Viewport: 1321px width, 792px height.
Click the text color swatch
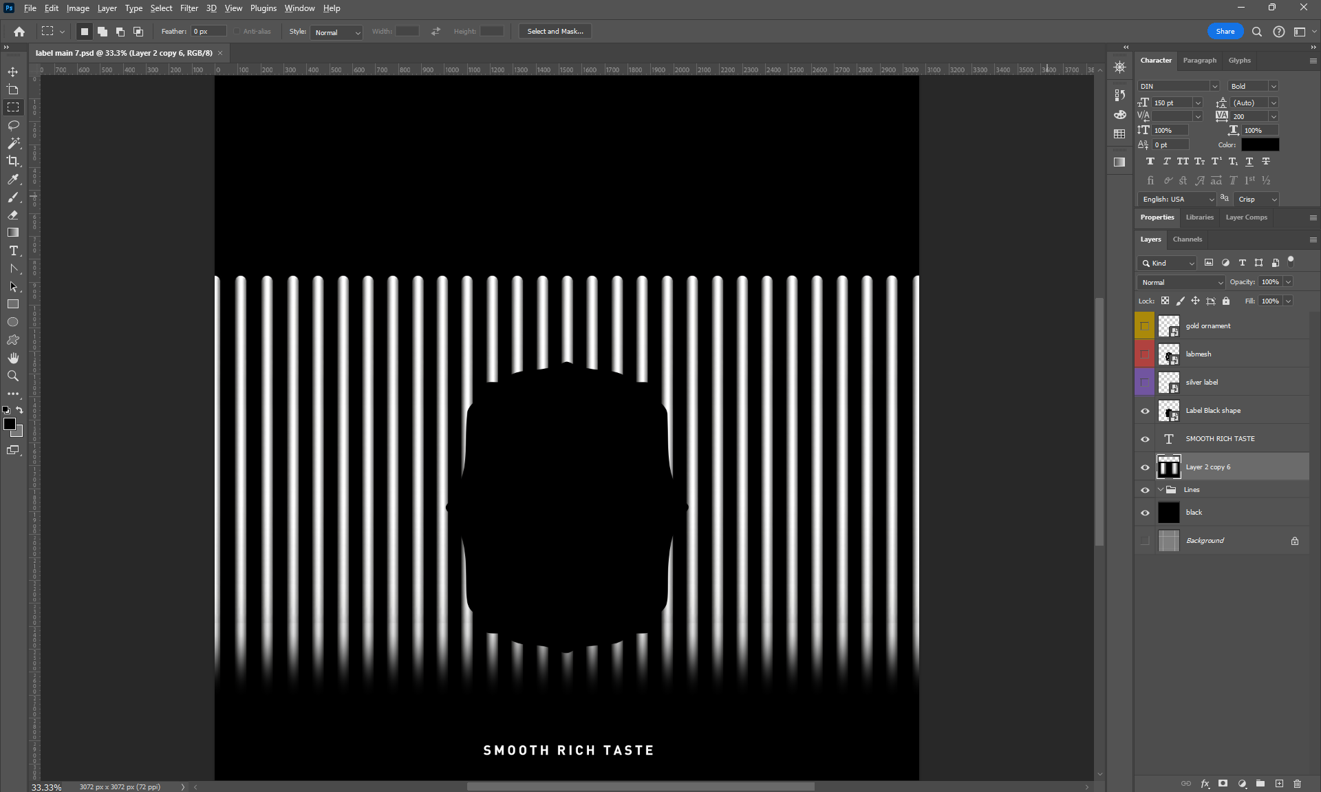click(x=1260, y=145)
